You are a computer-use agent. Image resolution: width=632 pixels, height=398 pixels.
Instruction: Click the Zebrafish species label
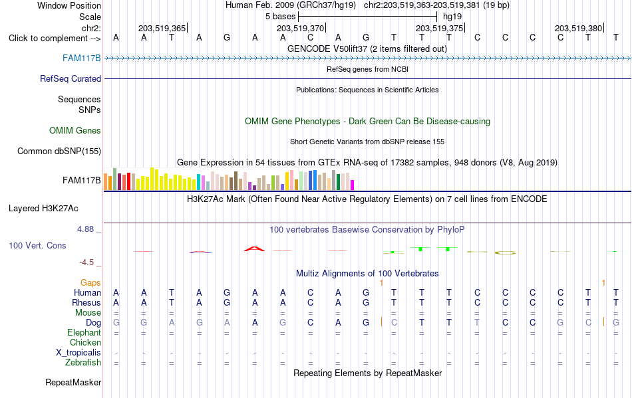pyautogui.click(x=83, y=363)
